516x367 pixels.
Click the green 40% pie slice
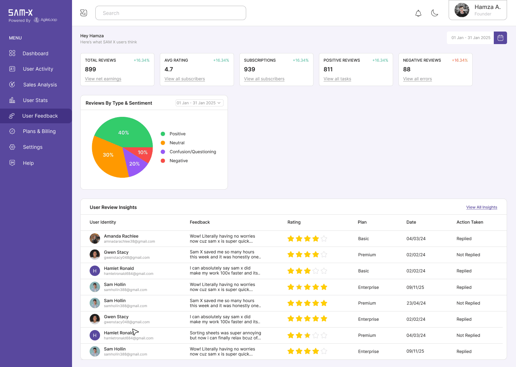click(124, 133)
